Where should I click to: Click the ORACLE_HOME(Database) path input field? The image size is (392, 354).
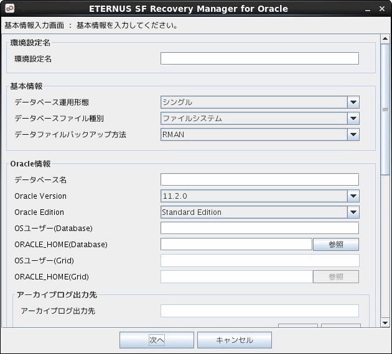(x=236, y=244)
